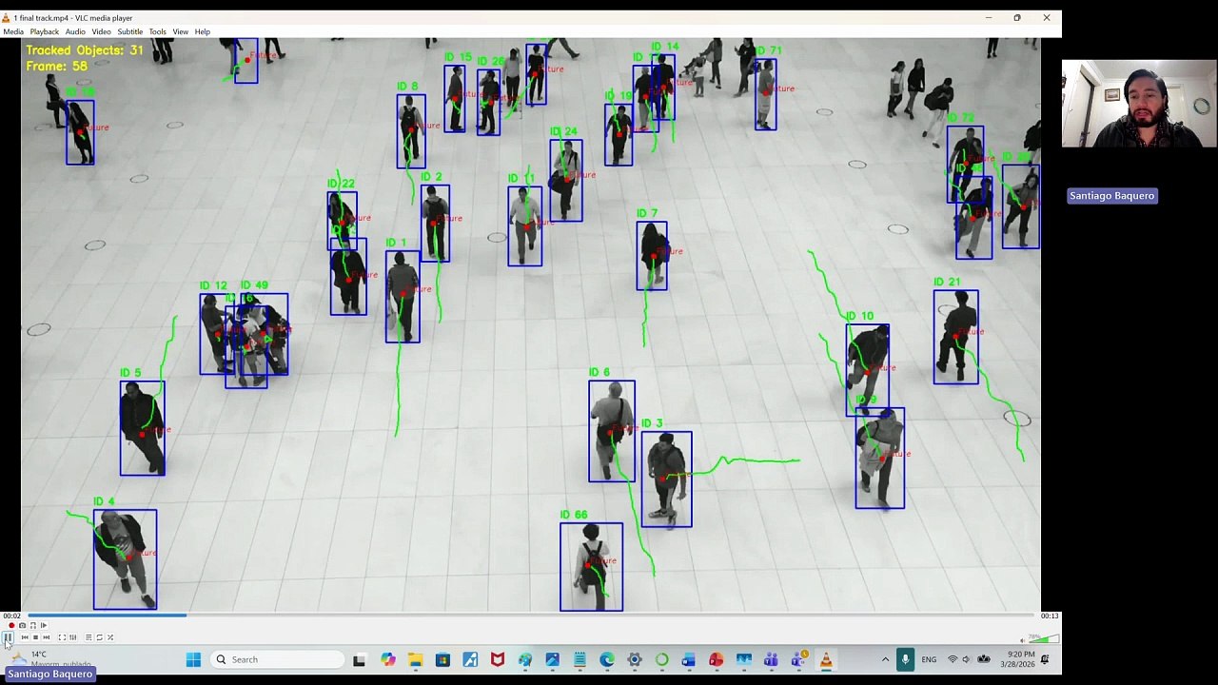
Task: Open the notification bell icon
Action: click(1045, 659)
